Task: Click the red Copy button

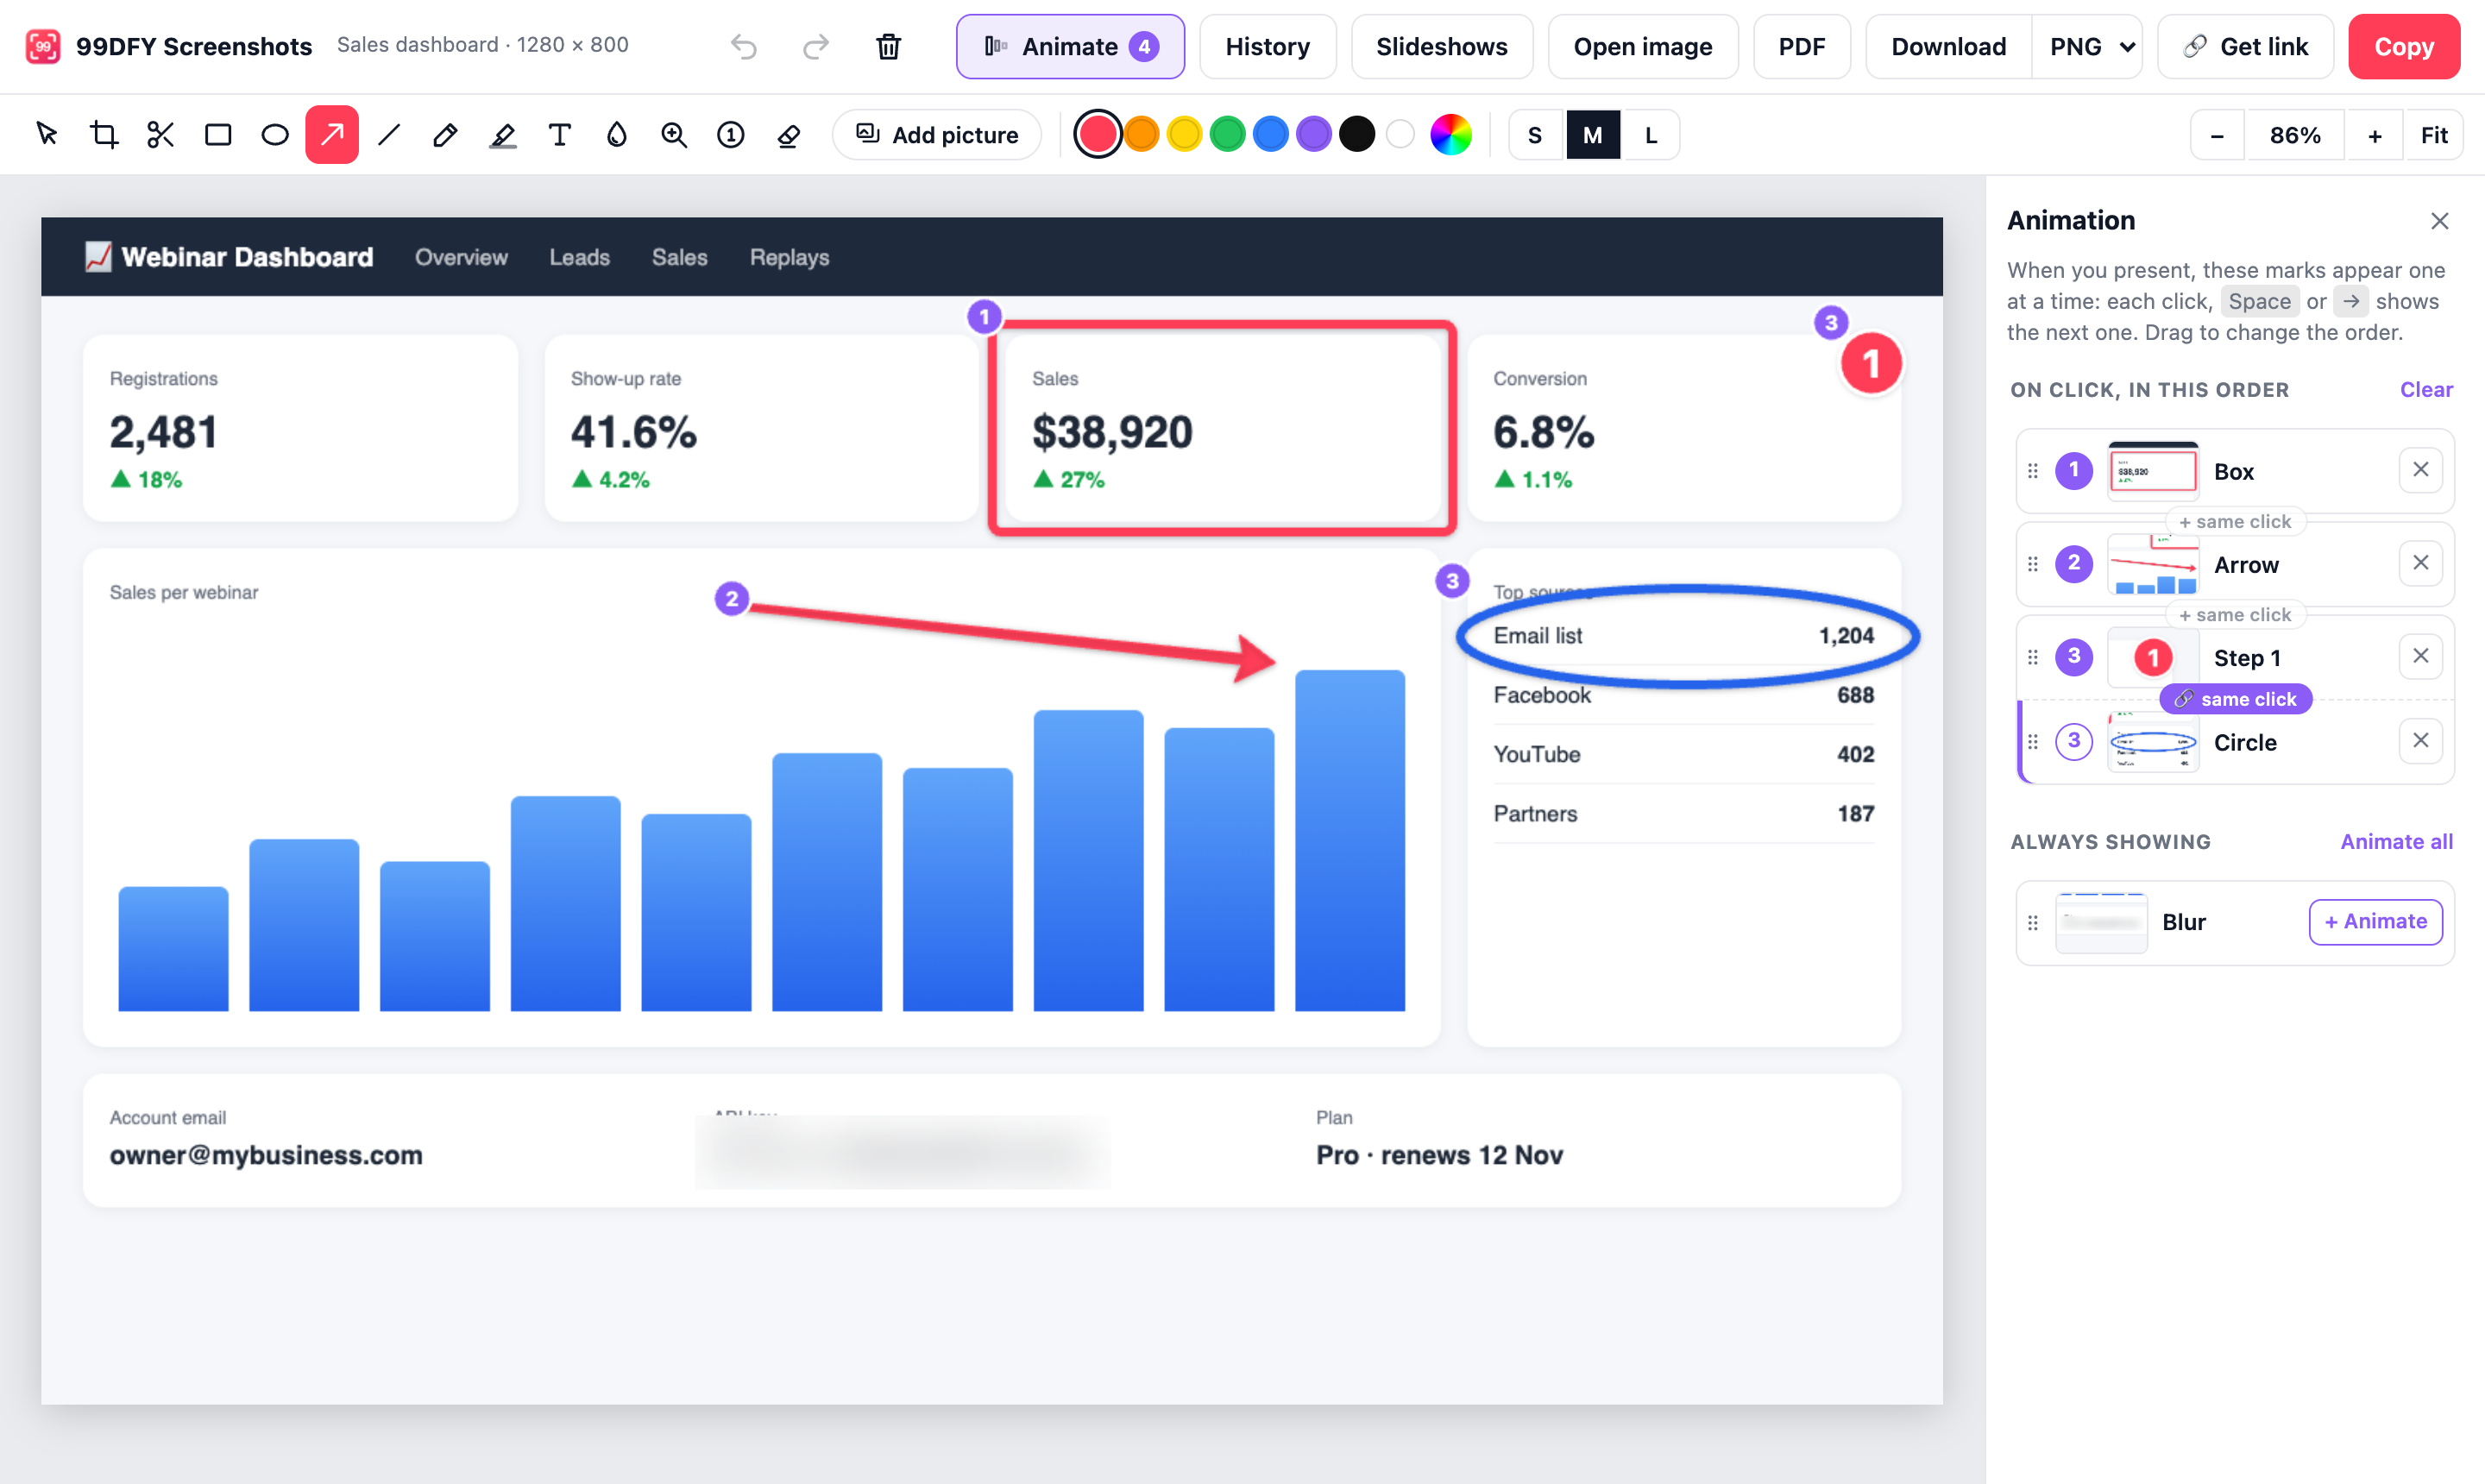Action: click(2404, 46)
